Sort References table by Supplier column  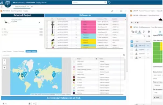click(x=115, y=19)
